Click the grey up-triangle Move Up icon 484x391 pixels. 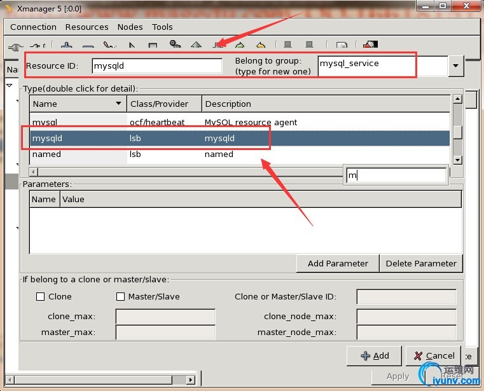196,45
